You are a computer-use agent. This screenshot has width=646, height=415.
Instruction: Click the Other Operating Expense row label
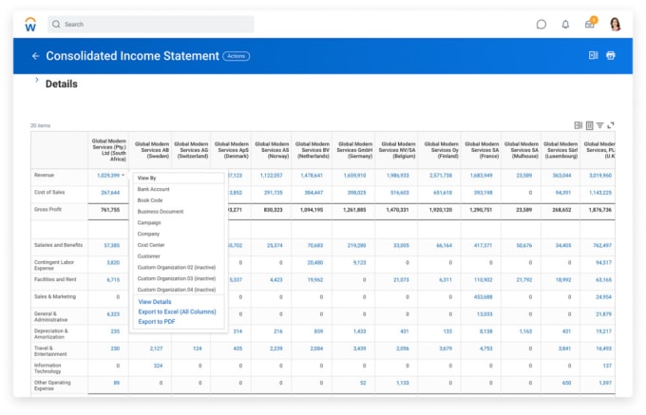tap(52, 386)
